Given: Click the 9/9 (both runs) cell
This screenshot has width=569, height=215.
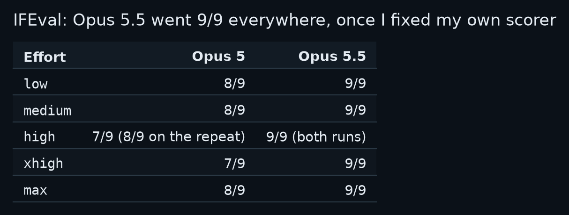Looking at the screenshot, I should click(x=316, y=137).
